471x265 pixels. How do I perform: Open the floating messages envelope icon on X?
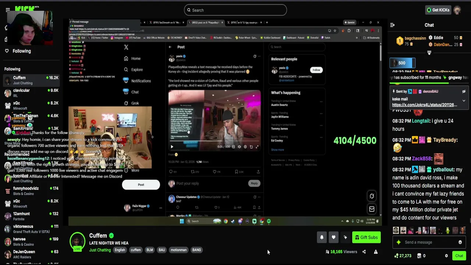372,209
